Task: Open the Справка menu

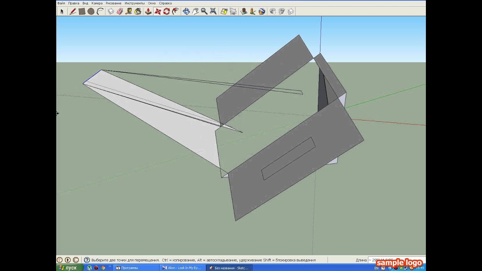Action: click(165, 3)
